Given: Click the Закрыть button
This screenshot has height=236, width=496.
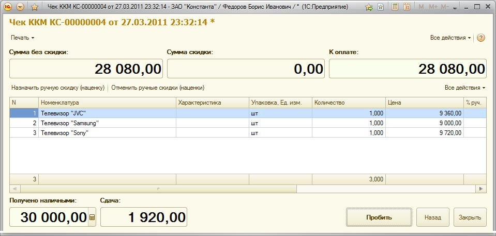Looking at the screenshot, I should click(x=470, y=217).
